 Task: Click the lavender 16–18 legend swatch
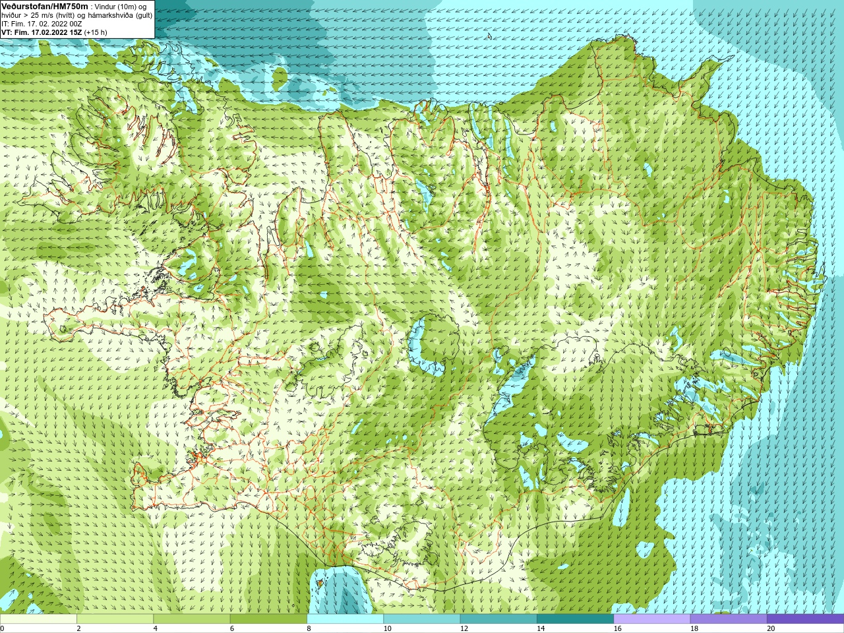(x=651, y=619)
